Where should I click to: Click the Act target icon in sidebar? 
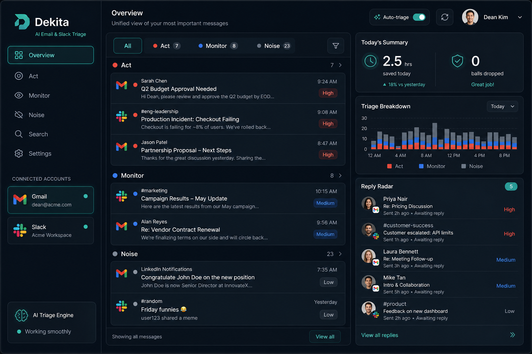click(19, 76)
